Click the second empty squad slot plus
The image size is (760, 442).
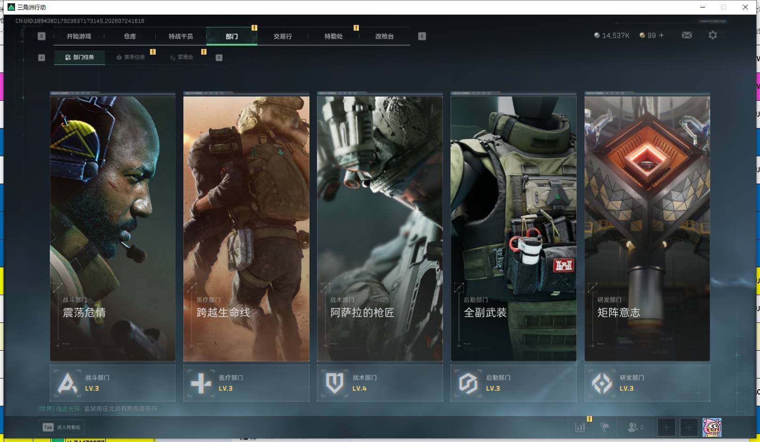pyautogui.click(x=689, y=427)
